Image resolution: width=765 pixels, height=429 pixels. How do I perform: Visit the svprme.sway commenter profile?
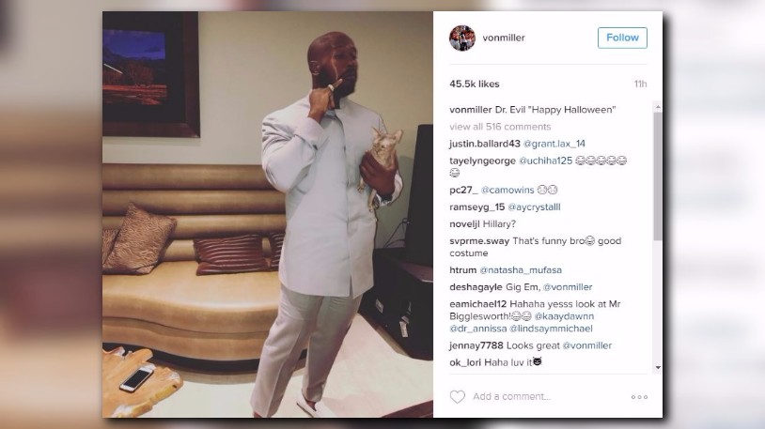(x=479, y=241)
